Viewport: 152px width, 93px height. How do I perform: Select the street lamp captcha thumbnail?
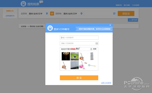coord(66,56)
